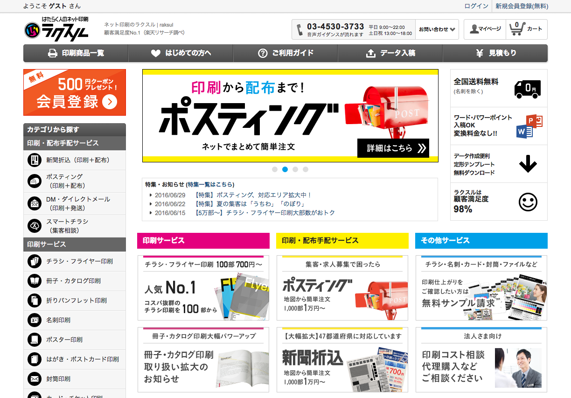Open the 新規会員登録(無料) link

pos(522,6)
